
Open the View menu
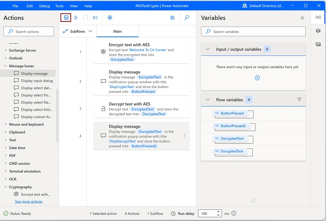(74, 6)
